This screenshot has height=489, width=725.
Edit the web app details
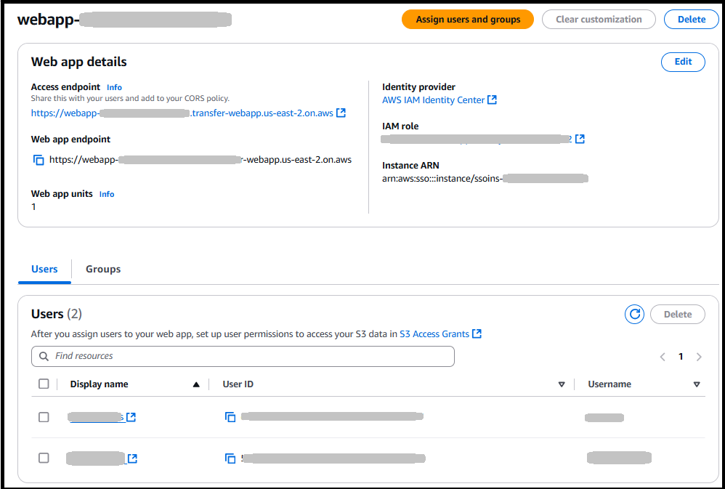(682, 62)
